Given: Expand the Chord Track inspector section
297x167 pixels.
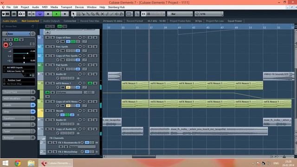Looking at the screenshot, I should click(x=19, y=92).
